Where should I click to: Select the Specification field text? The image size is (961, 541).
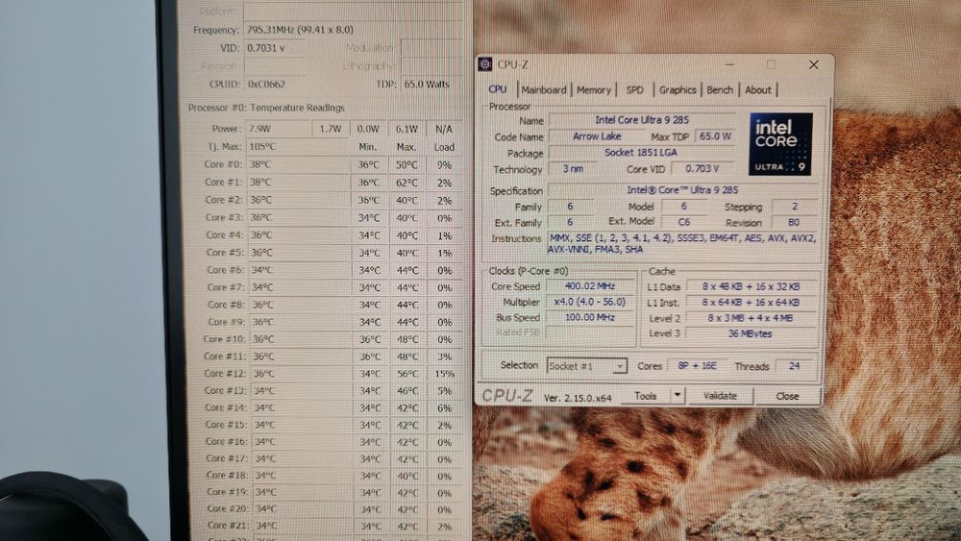pyautogui.click(x=682, y=190)
